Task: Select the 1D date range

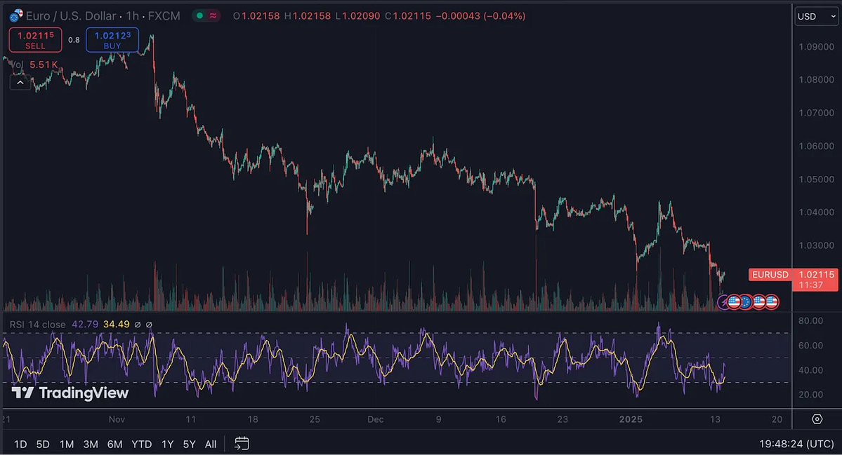Action: click(20, 444)
